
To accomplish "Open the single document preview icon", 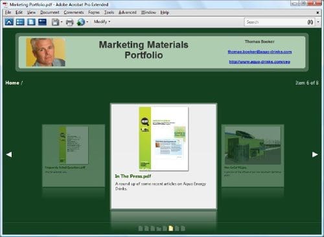I will click(31, 22).
